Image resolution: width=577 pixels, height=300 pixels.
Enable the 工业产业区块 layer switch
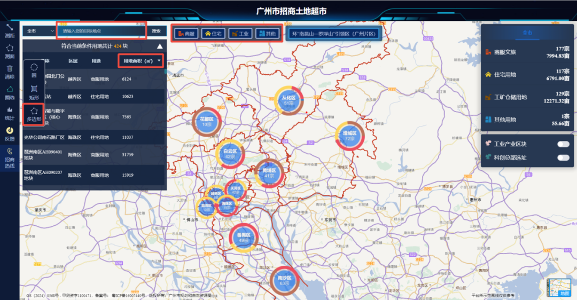(563, 144)
